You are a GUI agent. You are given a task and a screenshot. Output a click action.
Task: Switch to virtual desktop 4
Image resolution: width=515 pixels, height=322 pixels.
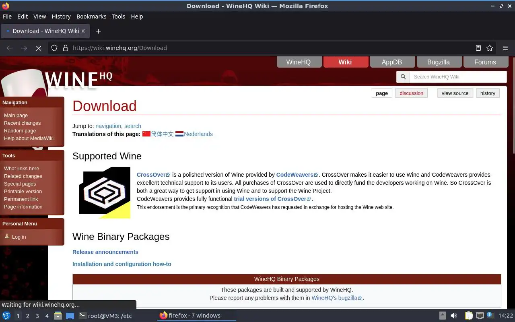[47, 316]
